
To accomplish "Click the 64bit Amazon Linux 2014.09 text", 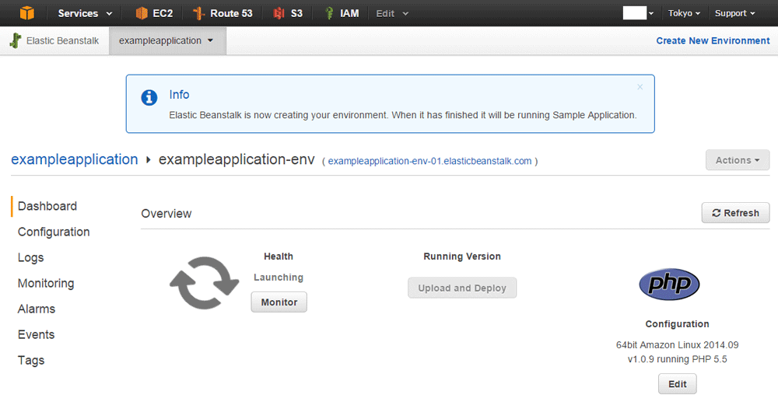I will point(678,344).
